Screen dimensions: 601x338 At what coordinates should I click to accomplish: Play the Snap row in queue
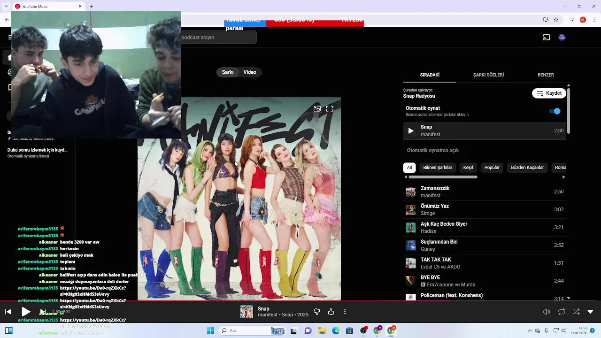(485, 131)
